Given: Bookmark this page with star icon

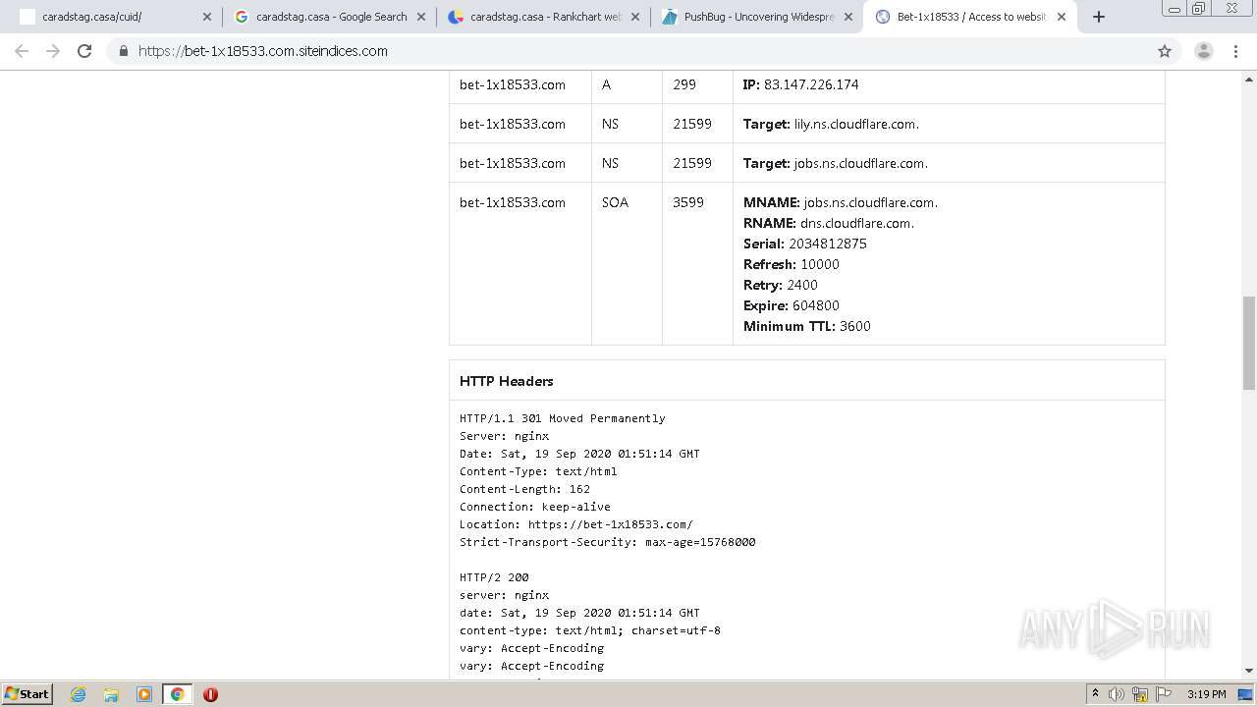Looking at the screenshot, I should click(x=1165, y=51).
